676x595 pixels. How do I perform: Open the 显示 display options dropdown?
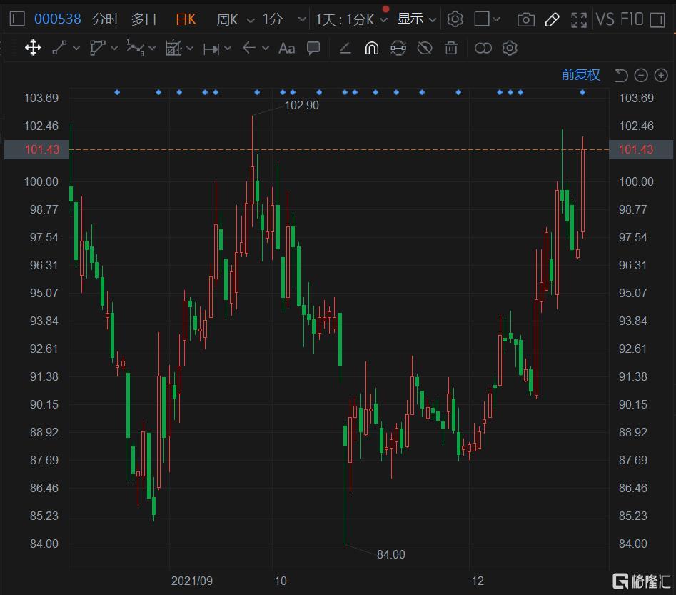tap(416, 19)
